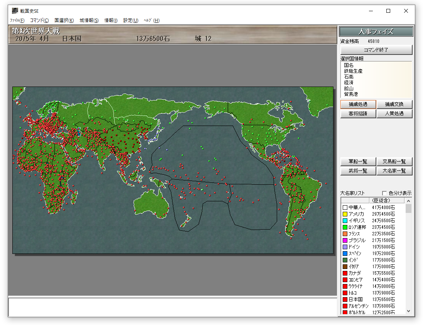423x325 pixels.
Task: Open the 設定(U) menu
Action: 131,20
